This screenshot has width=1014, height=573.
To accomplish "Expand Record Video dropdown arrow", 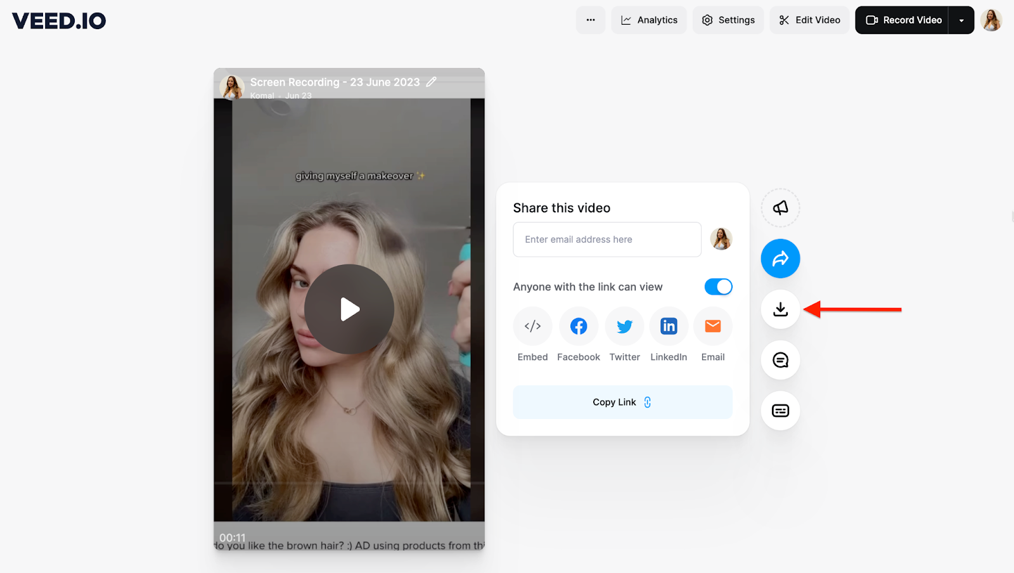I will point(961,20).
